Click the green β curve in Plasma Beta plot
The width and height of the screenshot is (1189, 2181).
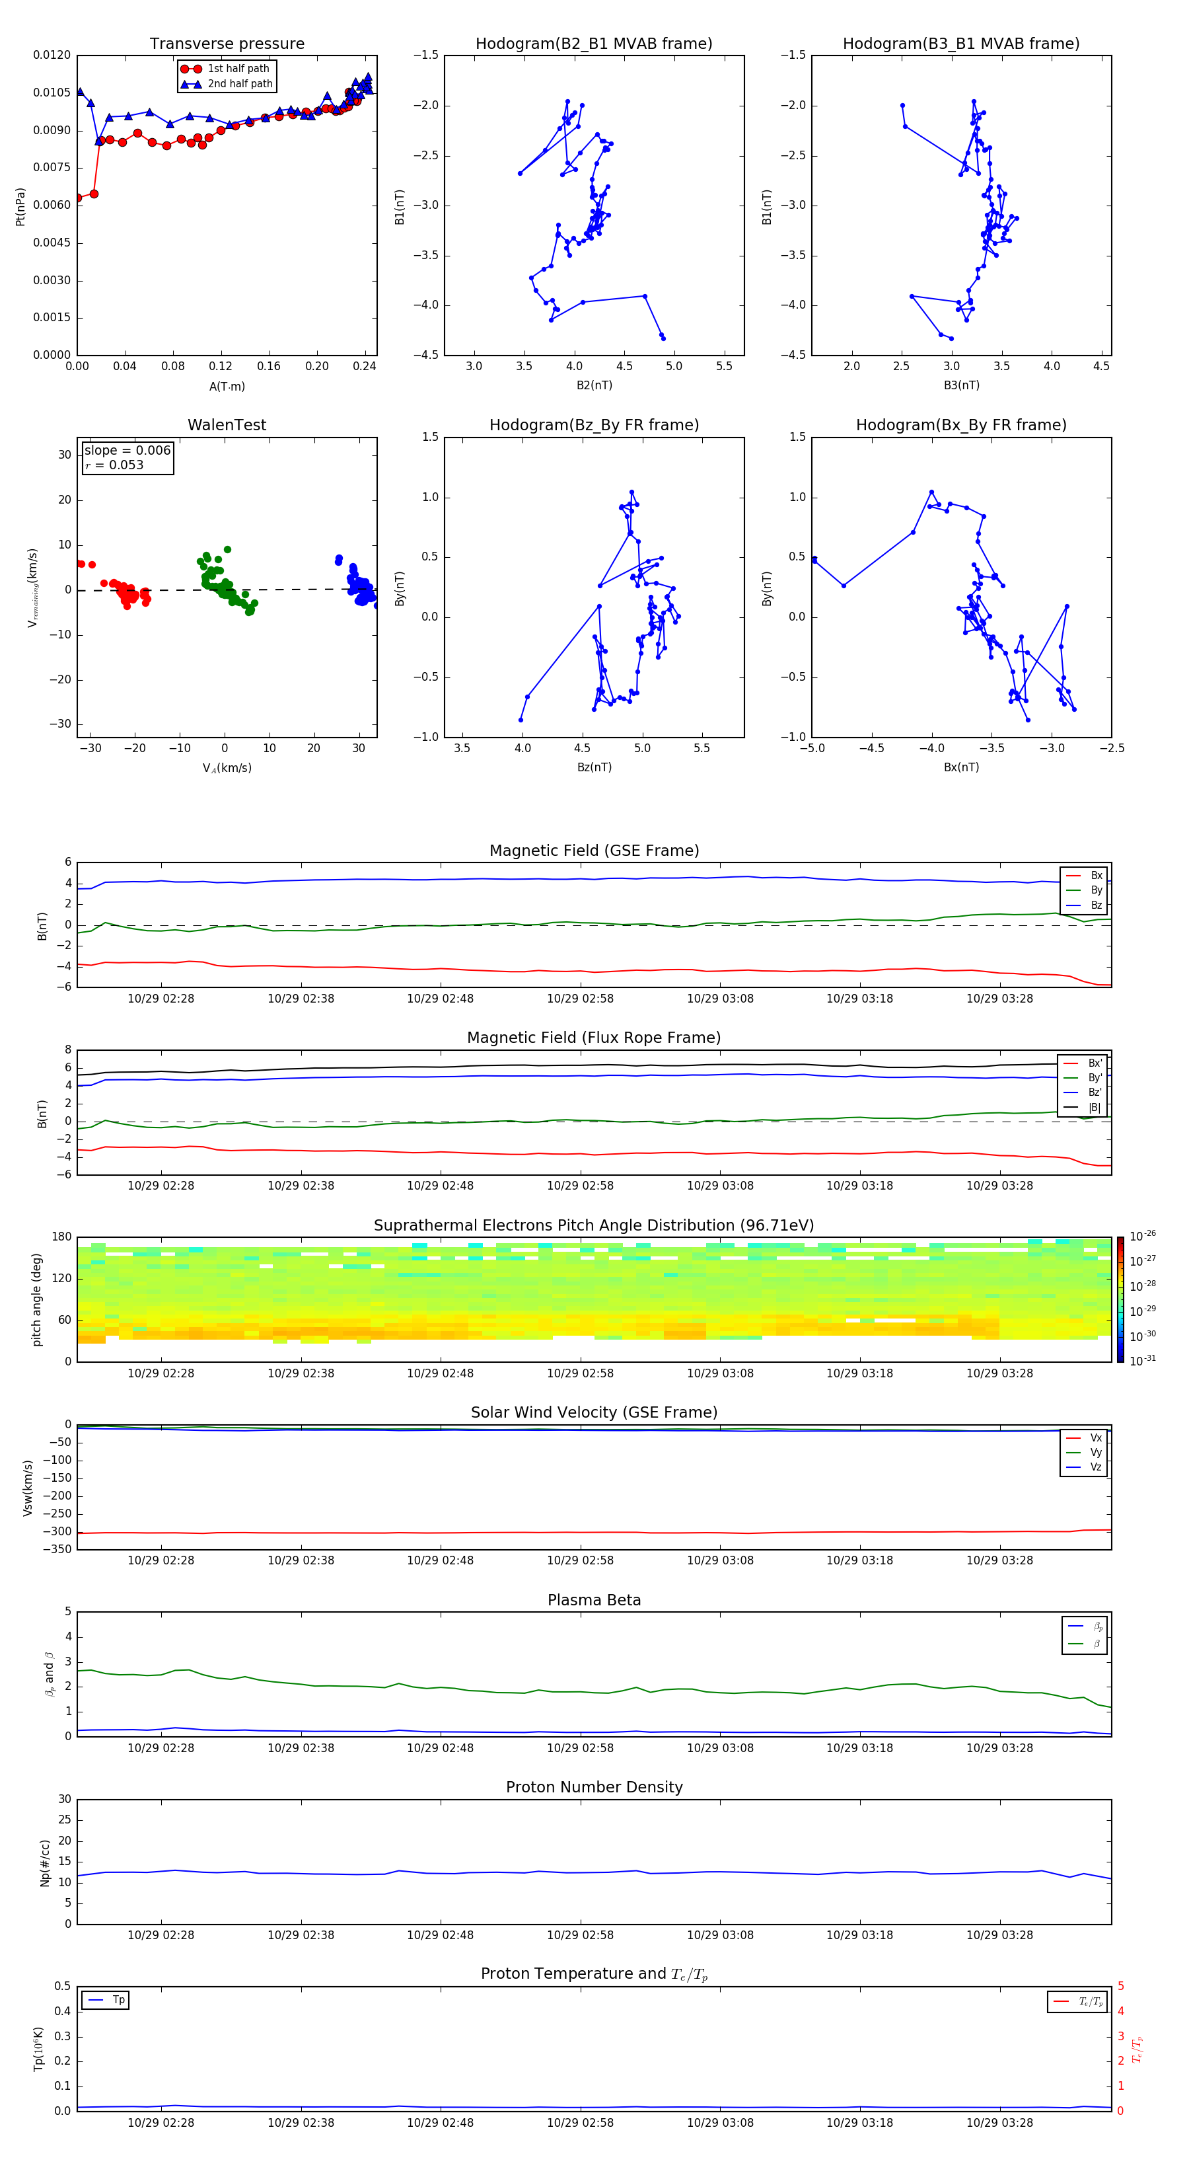coord(594,1693)
